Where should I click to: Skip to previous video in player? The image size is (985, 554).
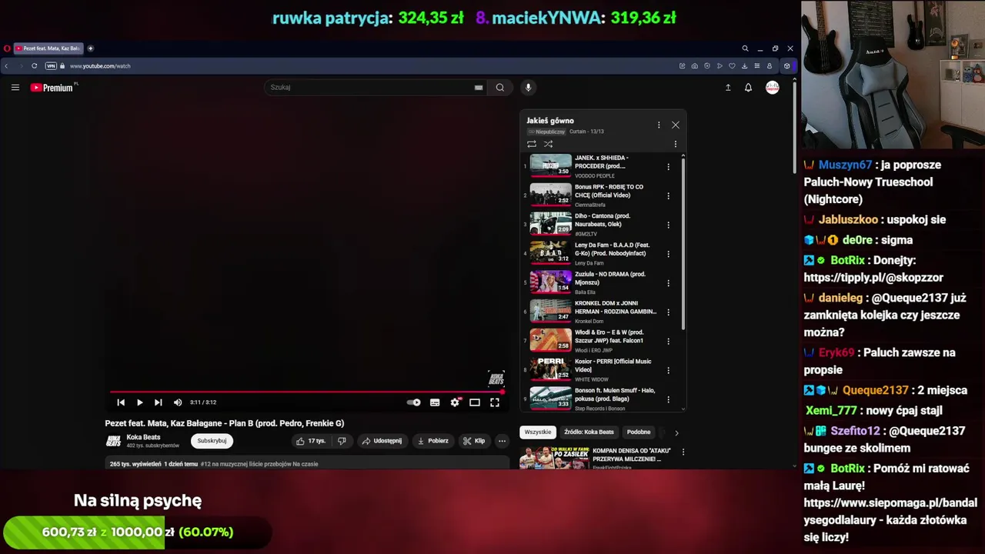click(x=121, y=402)
